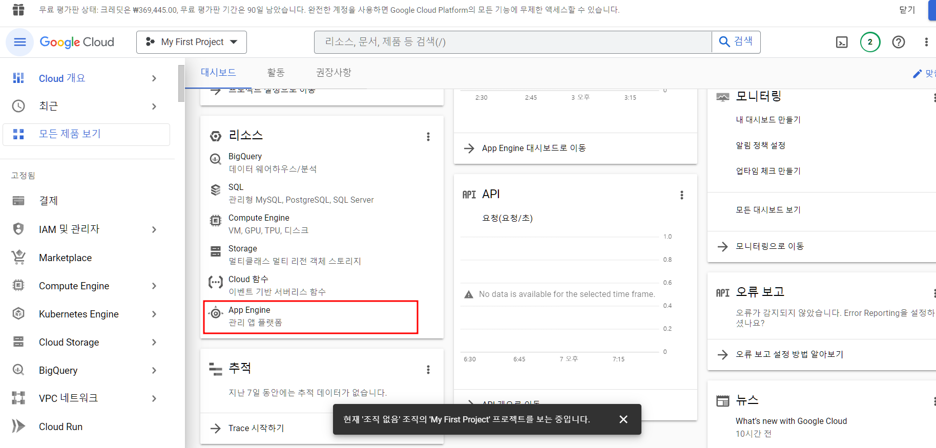Click 모든 제품 보기 grid icon

pos(18,134)
